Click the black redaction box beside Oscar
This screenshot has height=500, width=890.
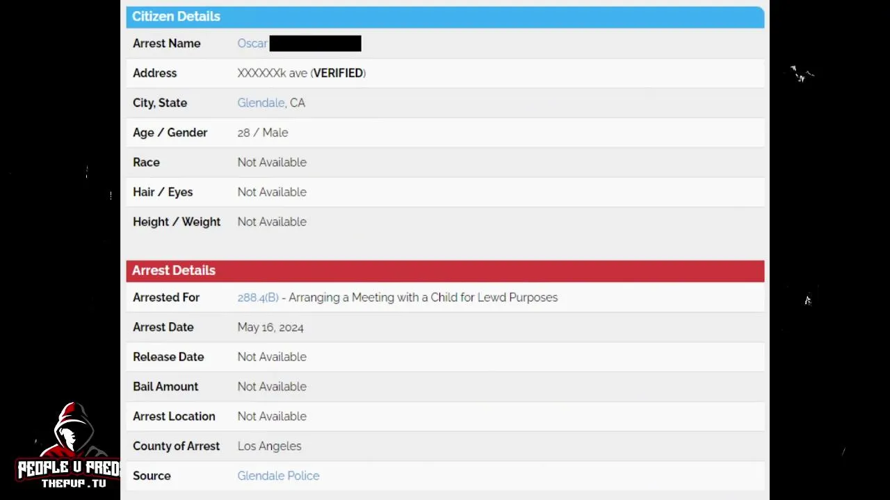click(315, 44)
